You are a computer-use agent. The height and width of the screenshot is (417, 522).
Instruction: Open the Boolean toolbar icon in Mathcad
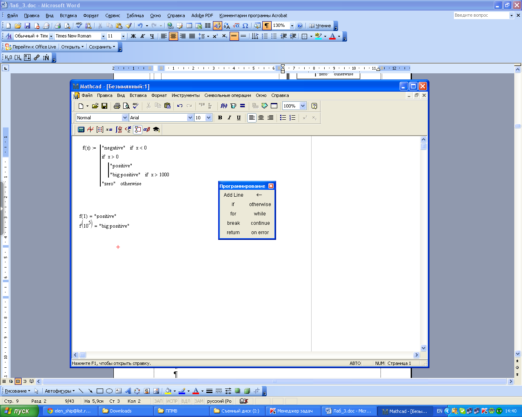pyautogui.click(x=128, y=129)
